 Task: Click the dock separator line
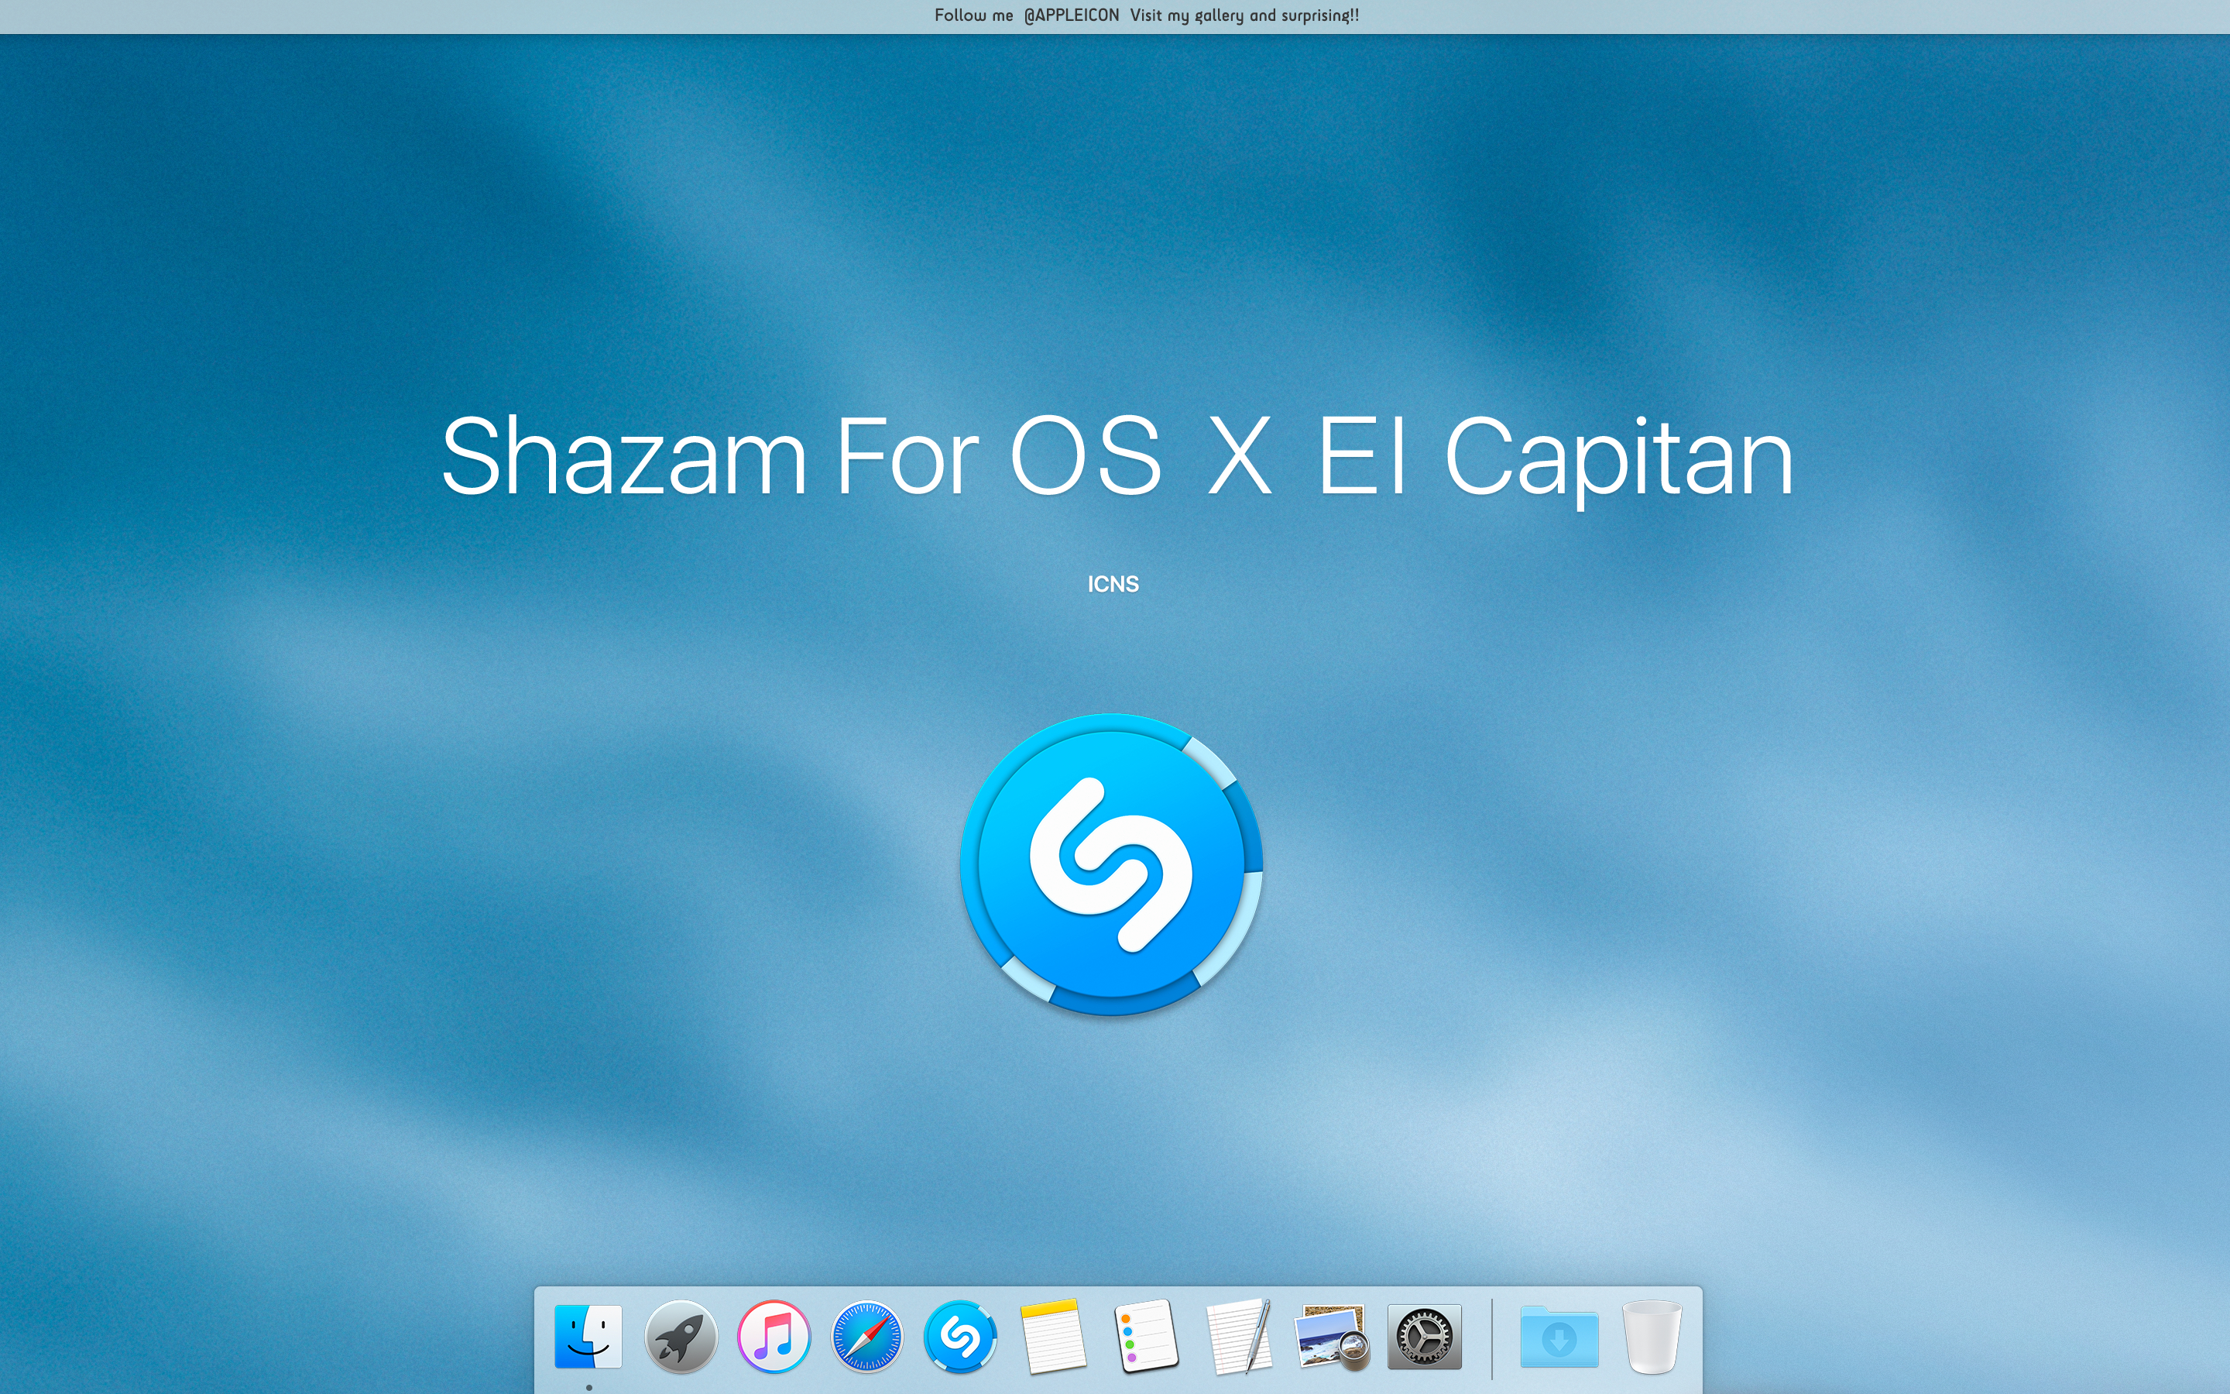tap(1492, 1339)
